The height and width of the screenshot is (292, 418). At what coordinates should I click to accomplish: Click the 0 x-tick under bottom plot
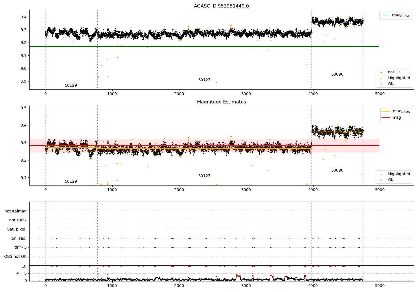tap(45, 286)
